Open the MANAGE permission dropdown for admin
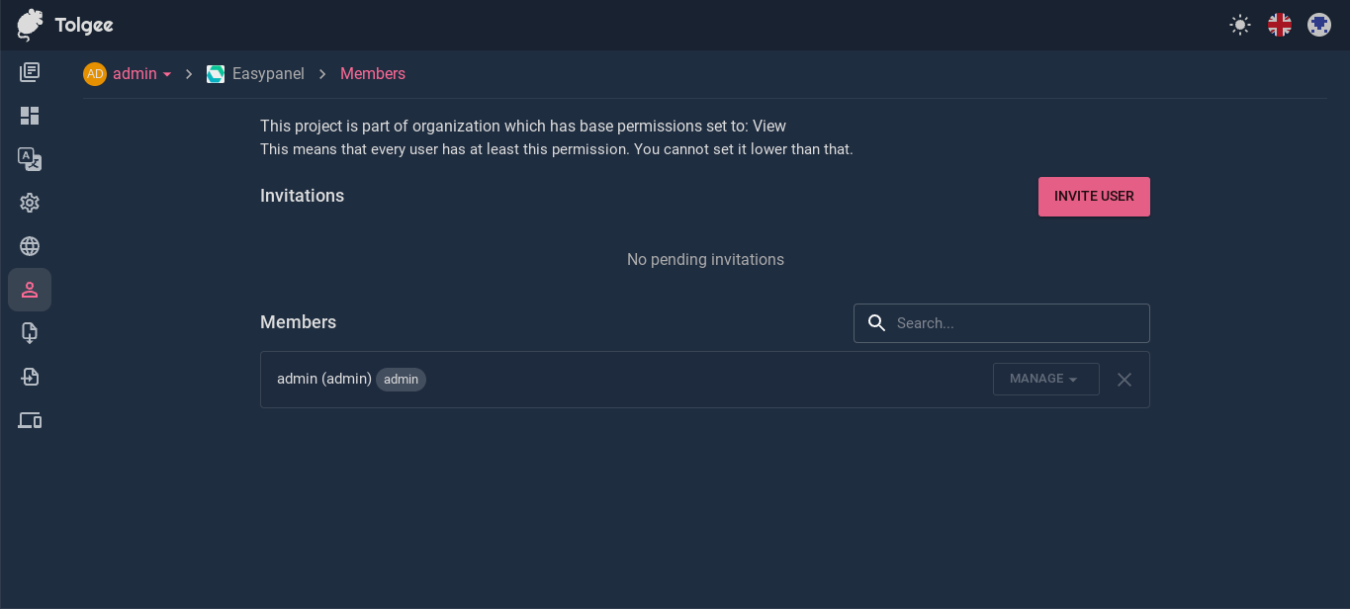 tap(1045, 379)
